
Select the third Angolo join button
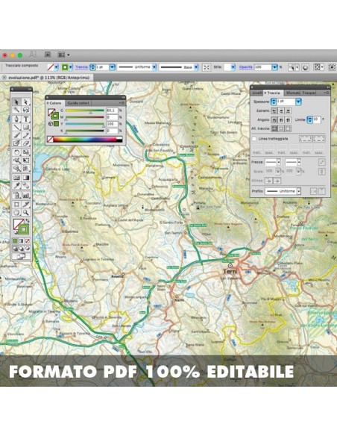point(288,120)
